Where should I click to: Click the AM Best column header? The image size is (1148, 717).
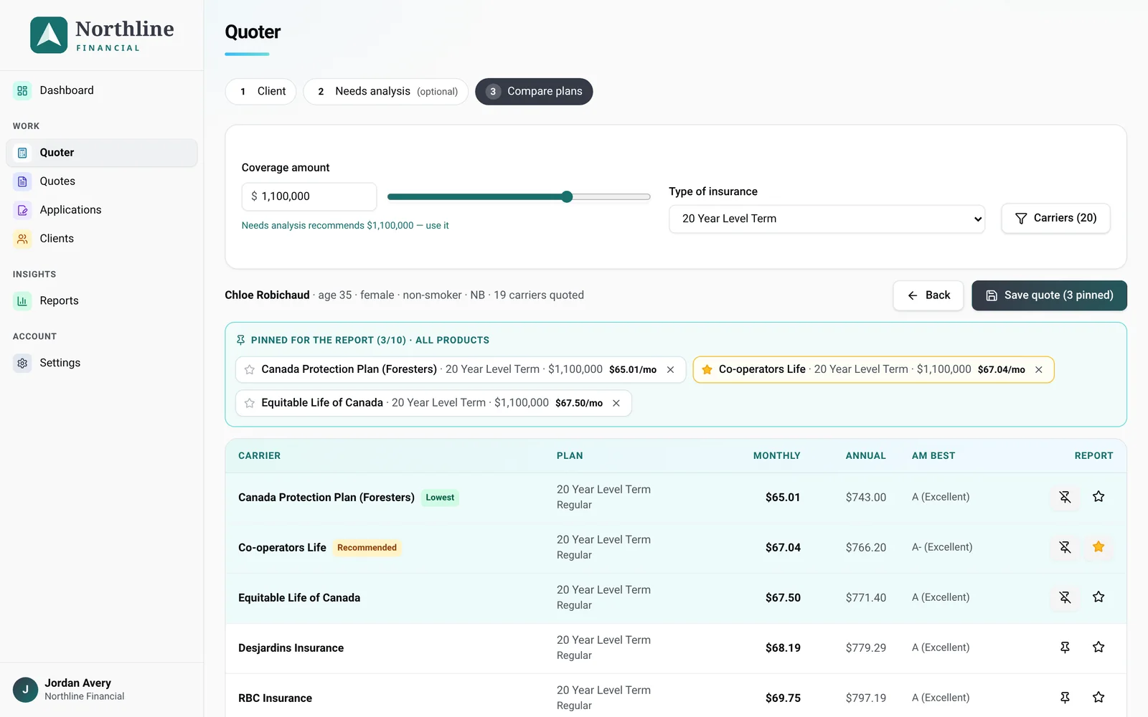point(933,456)
